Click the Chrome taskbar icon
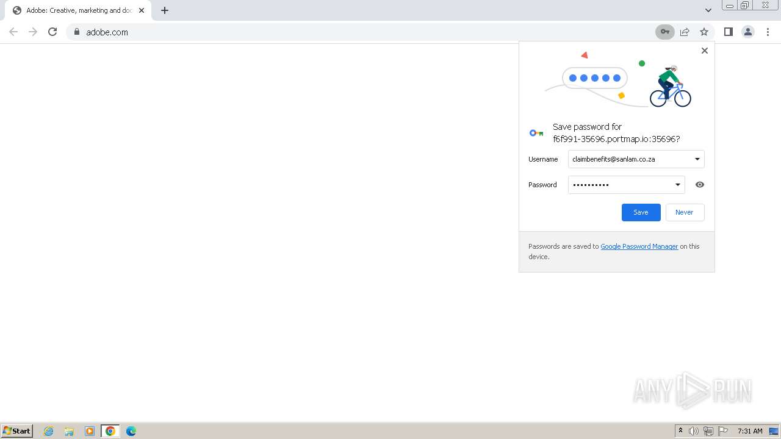Viewport: 781px width, 439px height. pyautogui.click(x=110, y=431)
